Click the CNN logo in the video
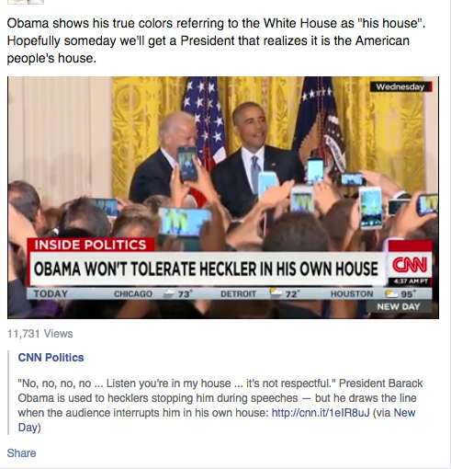The width and height of the screenshot is (451, 469). [x=410, y=265]
